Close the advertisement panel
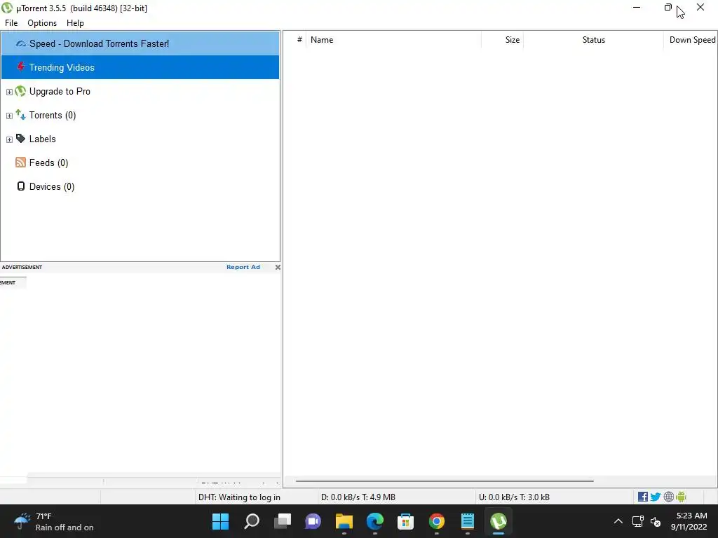The height and width of the screenshot is (538, 718). point(278,267)
